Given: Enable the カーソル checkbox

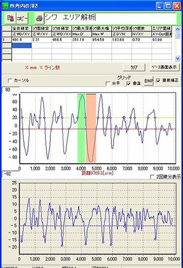Looking at the screenshot, I should (x=10, y=81).
